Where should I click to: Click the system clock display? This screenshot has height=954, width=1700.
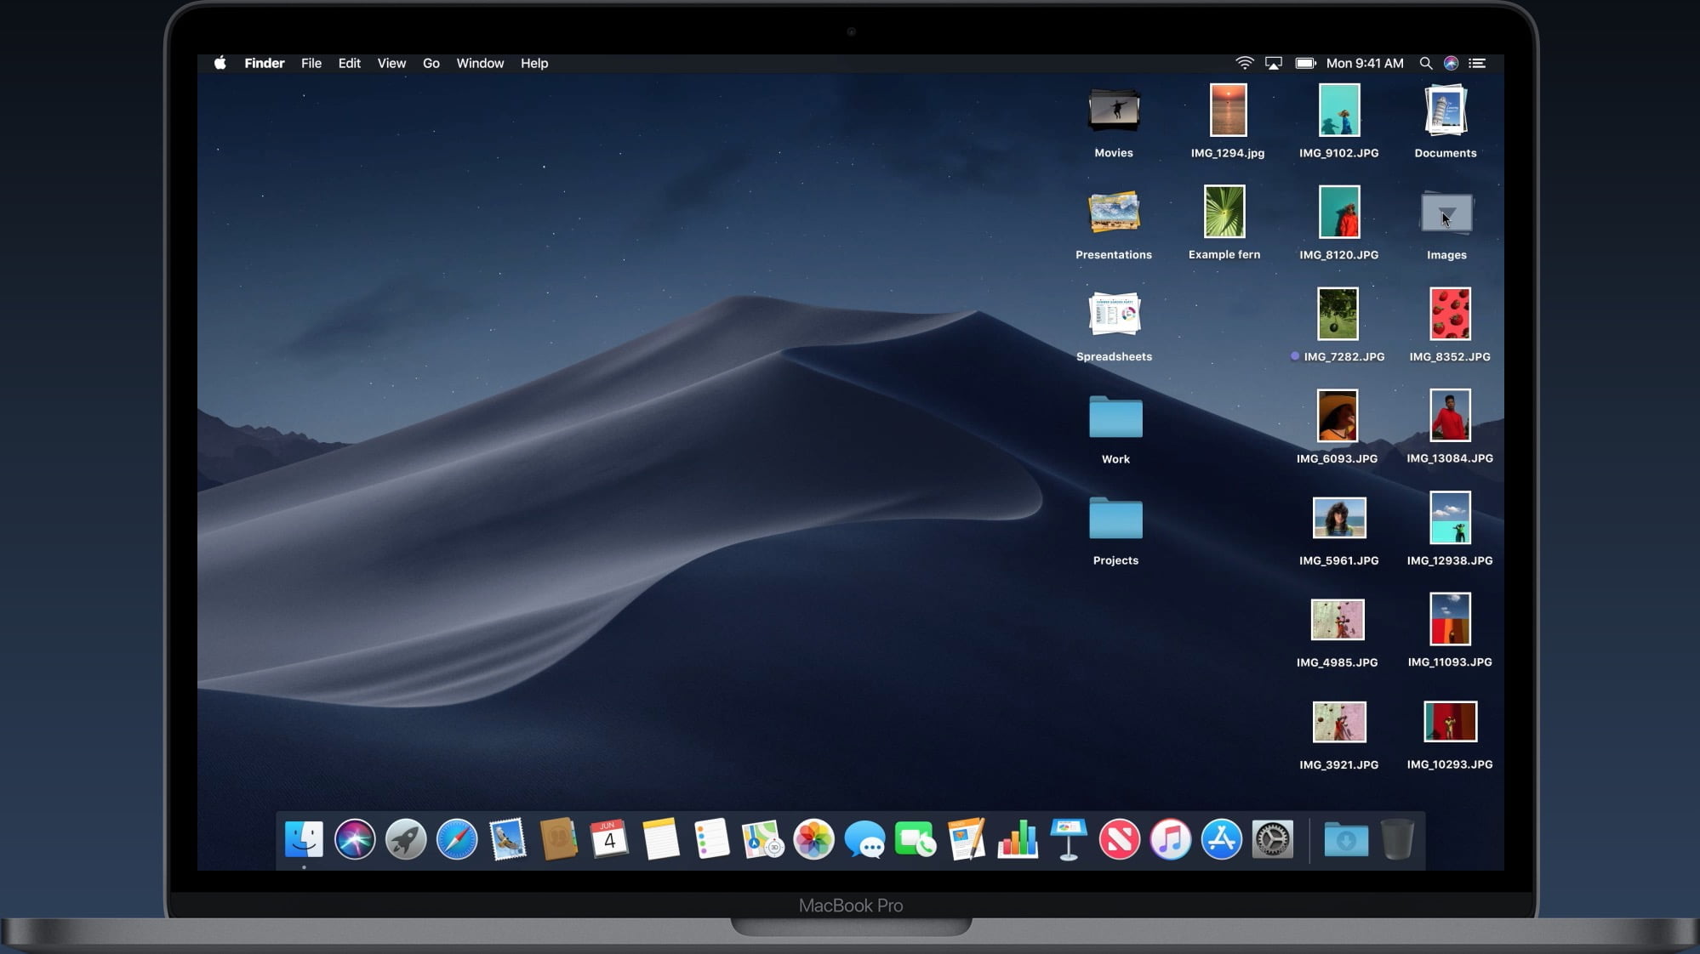click(x=1364, y=63)
